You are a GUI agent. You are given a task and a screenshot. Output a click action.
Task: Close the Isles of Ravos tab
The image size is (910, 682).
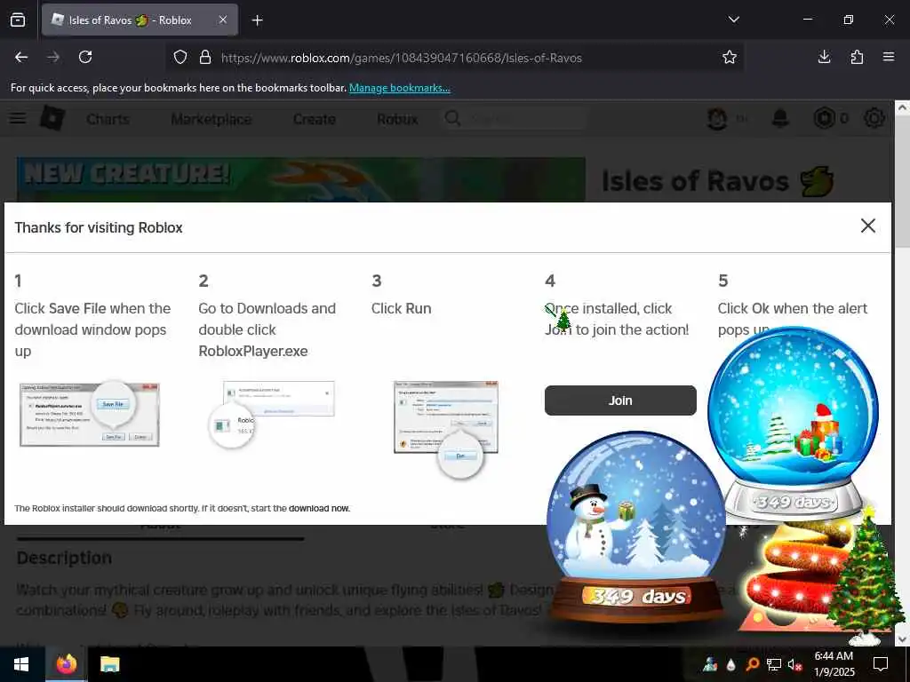coord(223,20)
